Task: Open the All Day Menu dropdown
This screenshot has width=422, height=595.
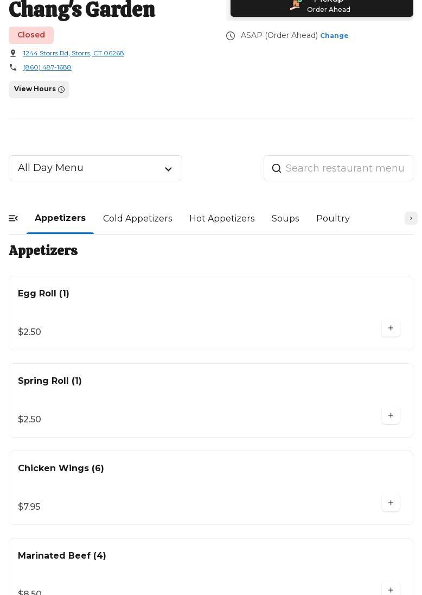Action: click(x=95, y=168)
